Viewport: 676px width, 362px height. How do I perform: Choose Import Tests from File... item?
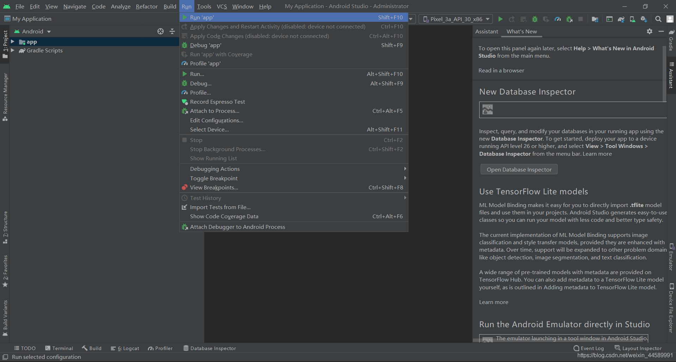point(294,207)
